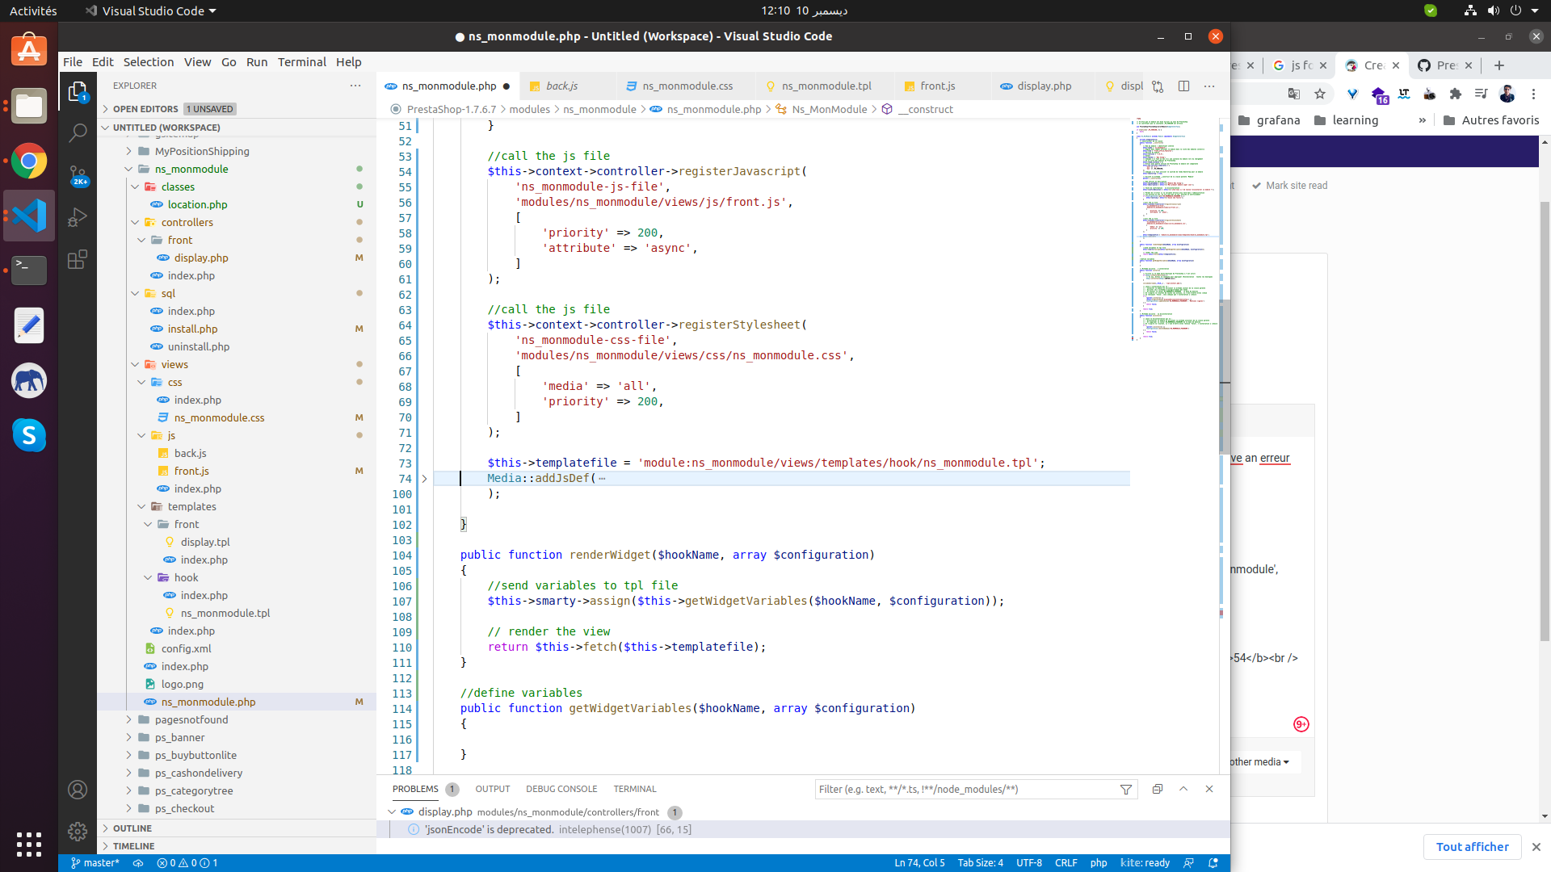Expand the OUTLINE section
Screen dimensions: 1551x872
[x=132, y=828]
